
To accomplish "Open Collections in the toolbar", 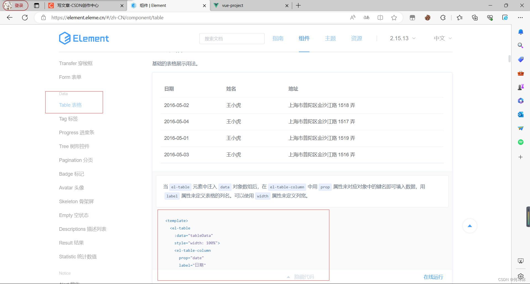I will [x=475, y=17].
